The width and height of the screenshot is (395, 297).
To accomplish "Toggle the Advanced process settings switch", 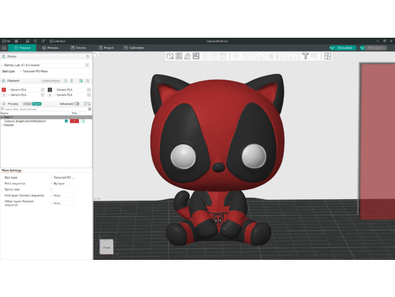I will click(77, 104).
